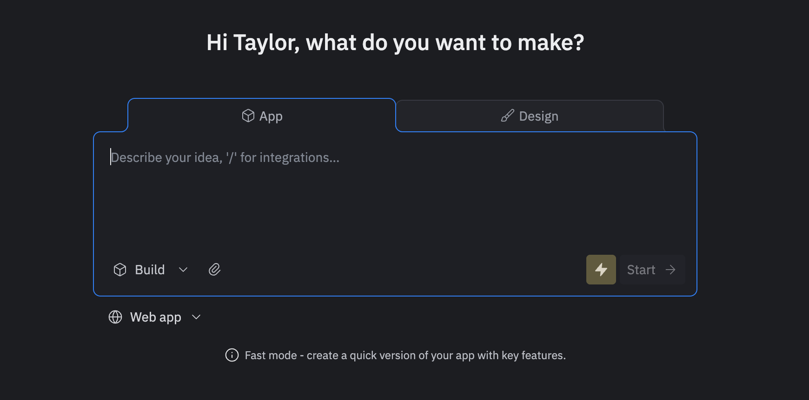Screen dimensions: 809x400
Task: Open the Web app platform selector label
Action: pyautogui.click(x=155, y=317)
